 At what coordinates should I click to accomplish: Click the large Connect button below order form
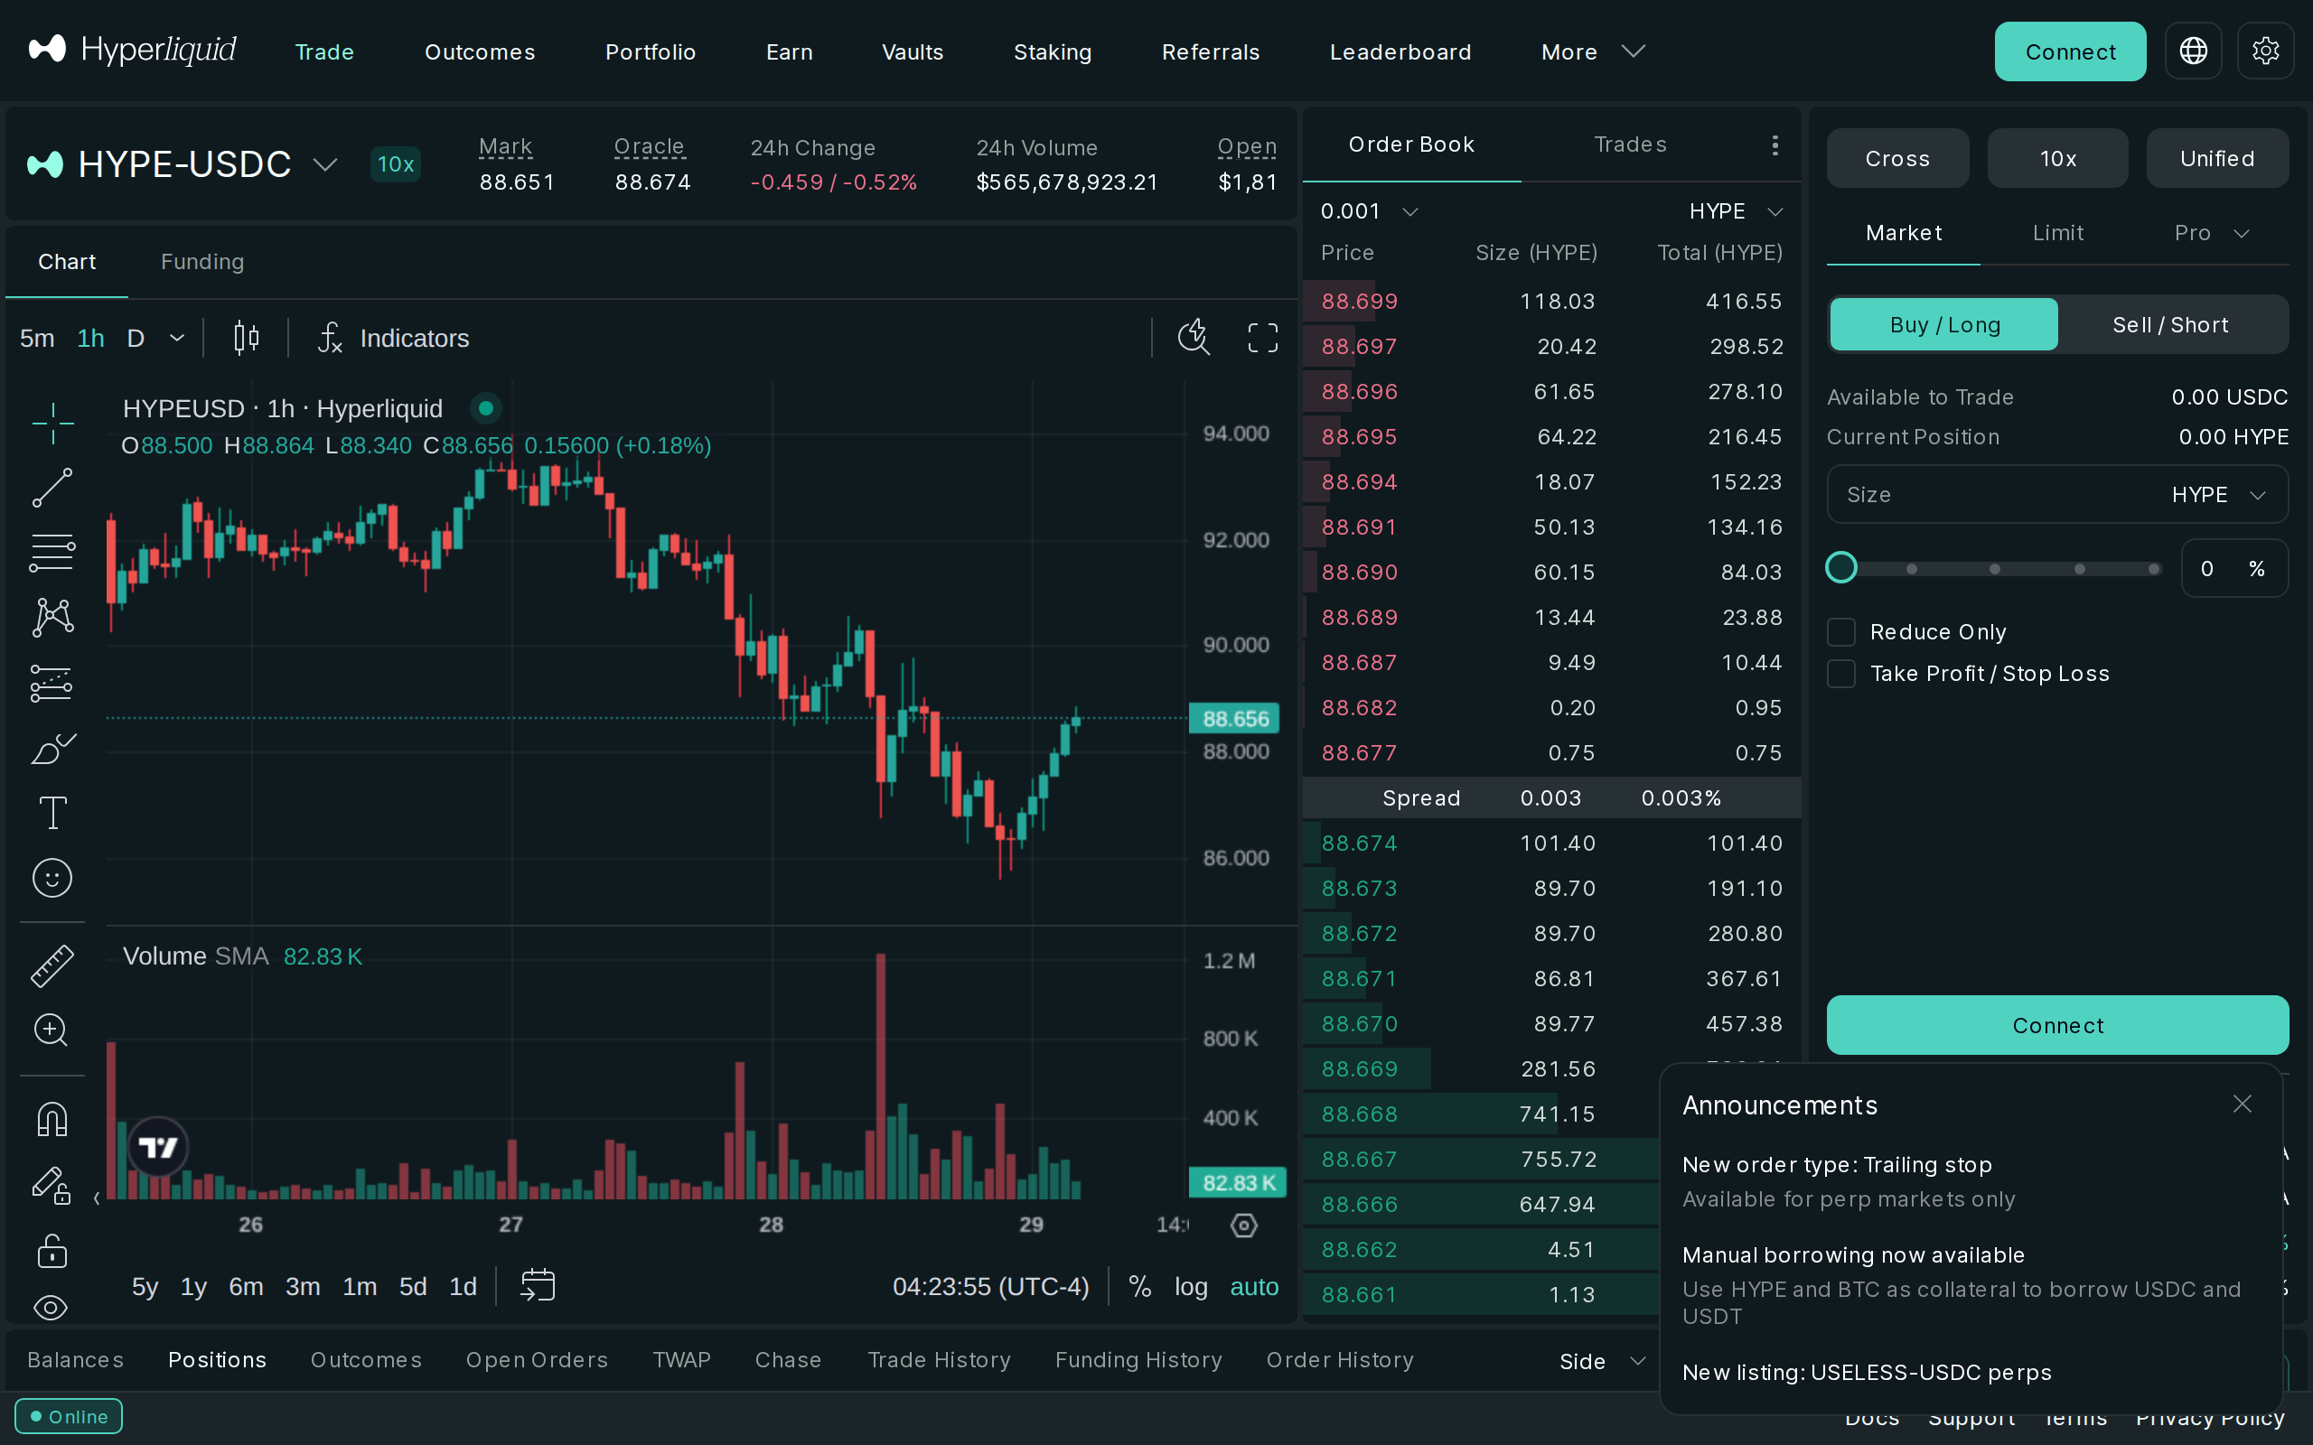click(2056, 1025)
